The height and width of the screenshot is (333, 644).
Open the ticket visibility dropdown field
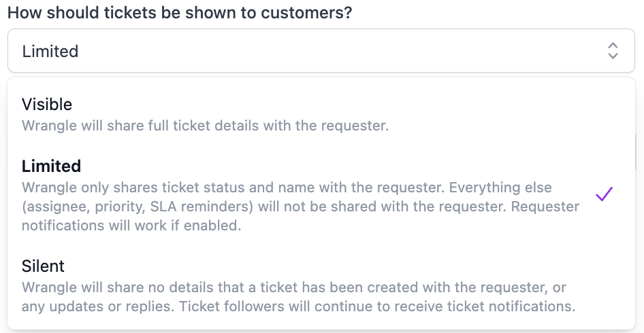point(321,50)
